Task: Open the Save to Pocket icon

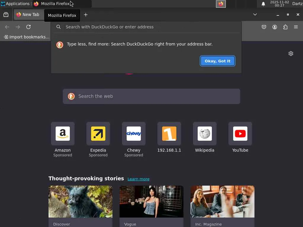Action: coord(264,27)
